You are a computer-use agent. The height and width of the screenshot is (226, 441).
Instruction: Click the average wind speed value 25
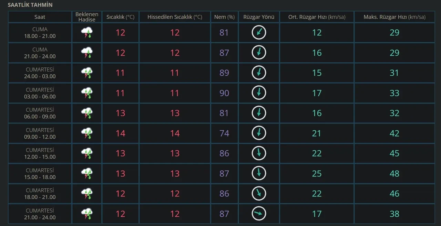317,174
